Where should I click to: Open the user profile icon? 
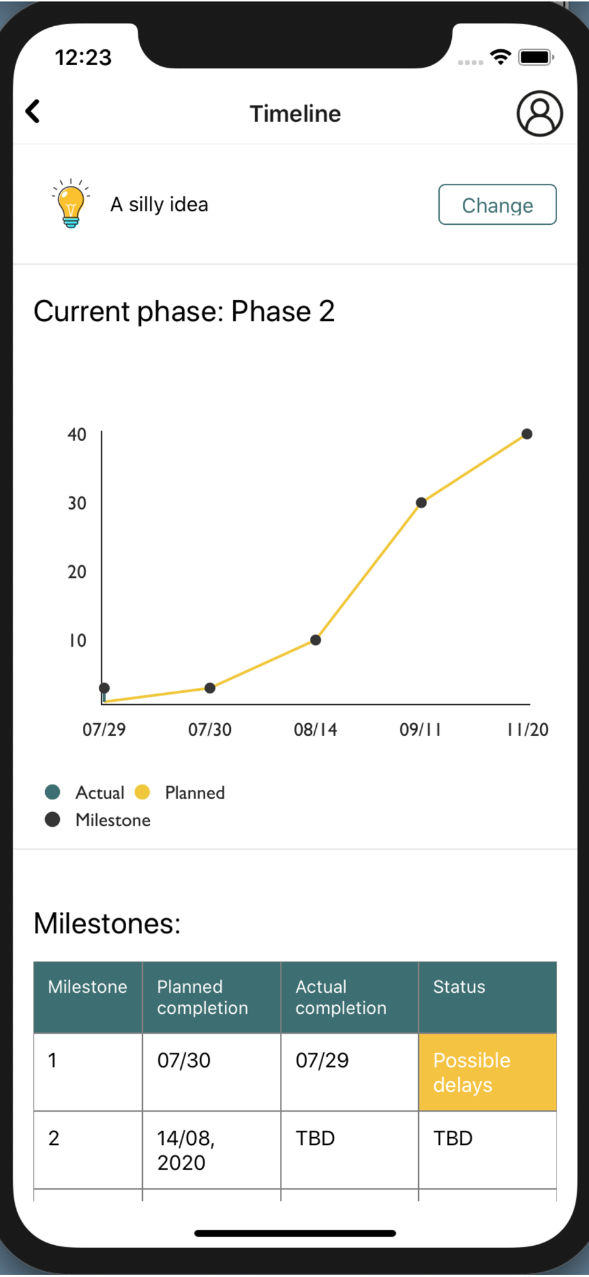(x=539, y=114)
